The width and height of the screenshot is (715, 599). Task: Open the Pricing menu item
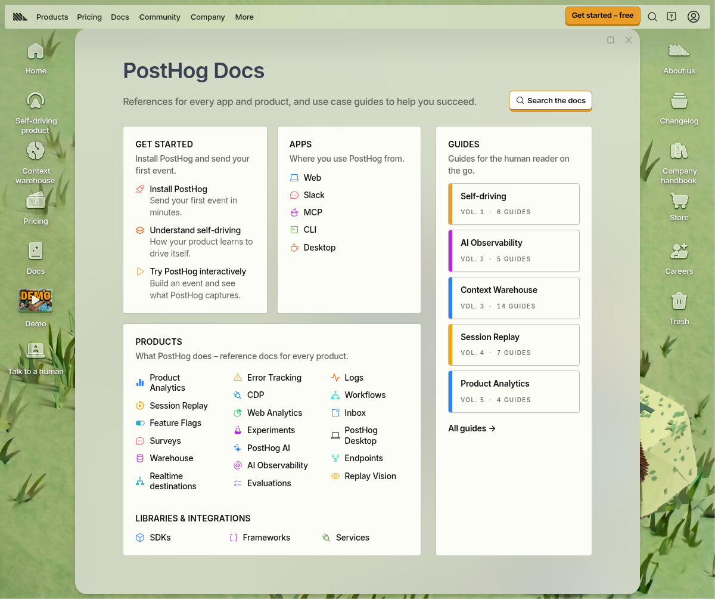click(x=89, y=17)
